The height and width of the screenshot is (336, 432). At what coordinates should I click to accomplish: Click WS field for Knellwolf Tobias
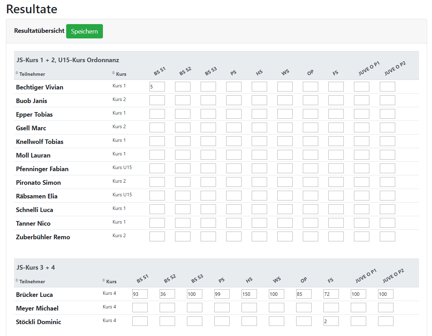[285, 141]
